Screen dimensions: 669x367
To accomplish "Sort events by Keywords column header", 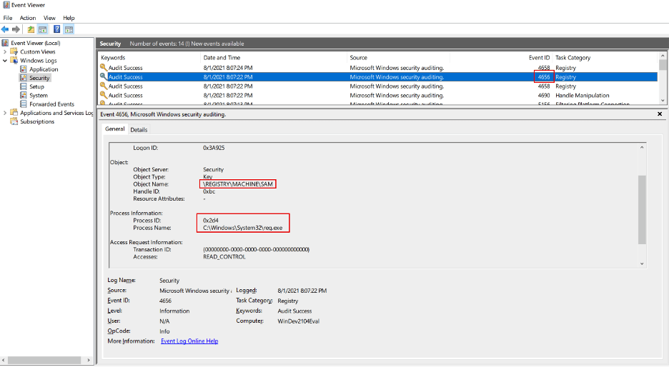I will coord(149,58).
